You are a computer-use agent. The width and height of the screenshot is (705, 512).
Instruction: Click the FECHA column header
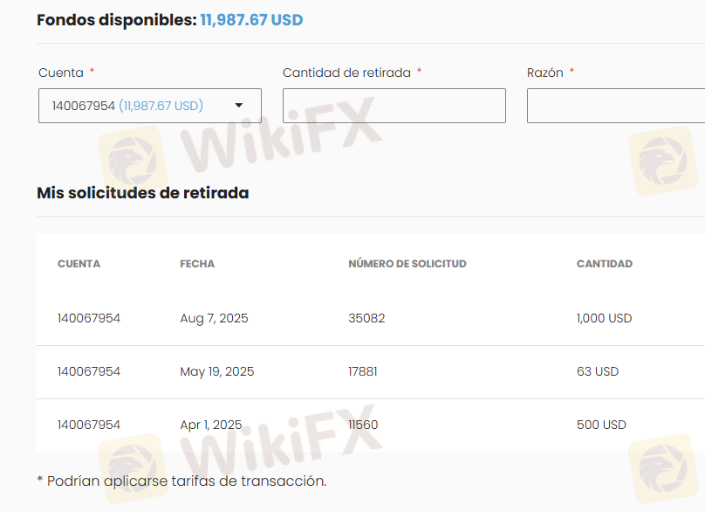click(x=197, y=264)
